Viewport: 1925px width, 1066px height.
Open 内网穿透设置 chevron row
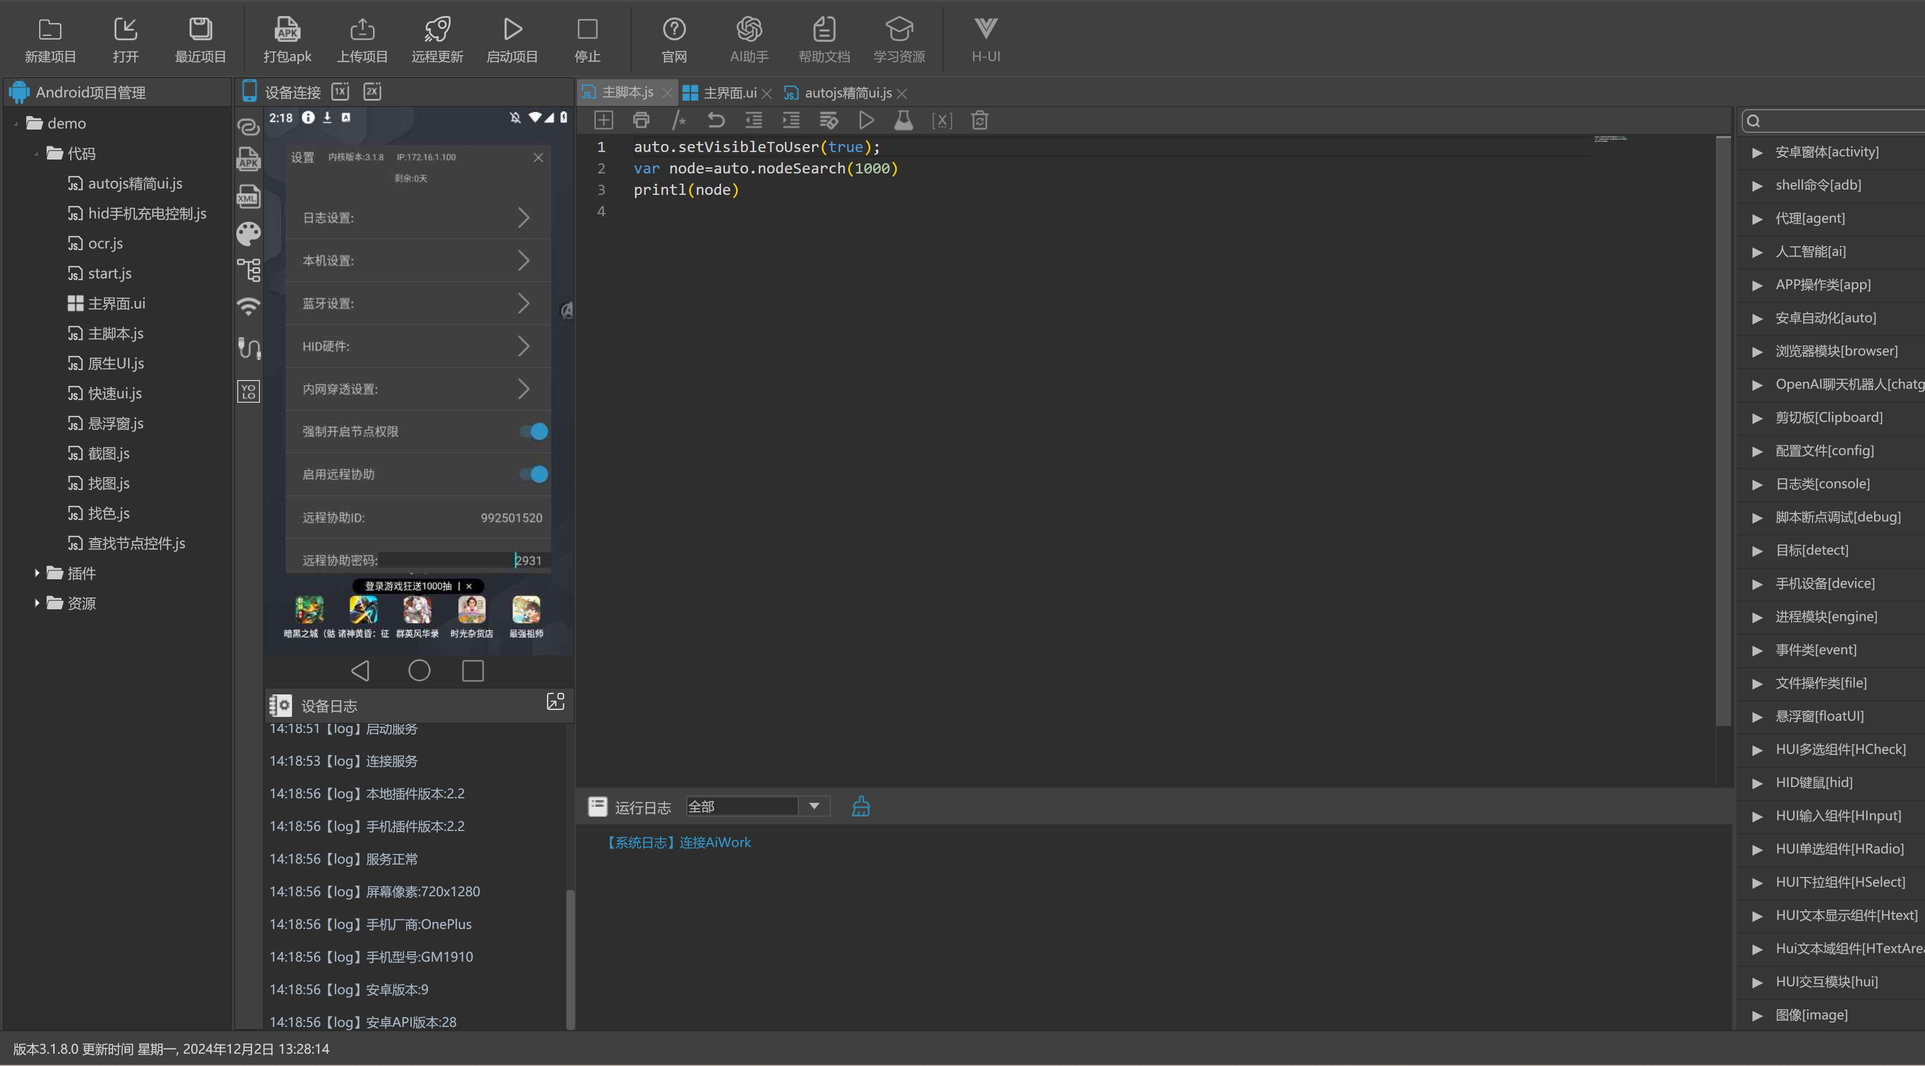click(418, 389)
